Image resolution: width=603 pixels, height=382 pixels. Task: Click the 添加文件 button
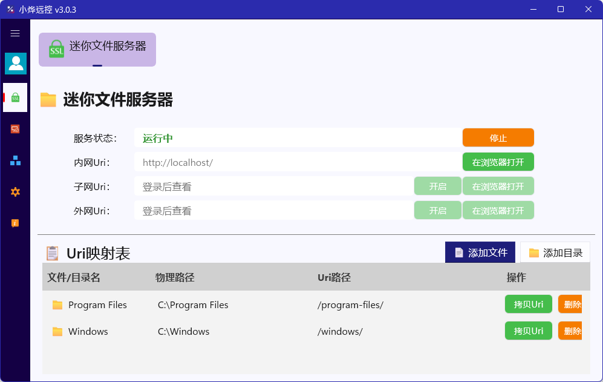point(480,252)
